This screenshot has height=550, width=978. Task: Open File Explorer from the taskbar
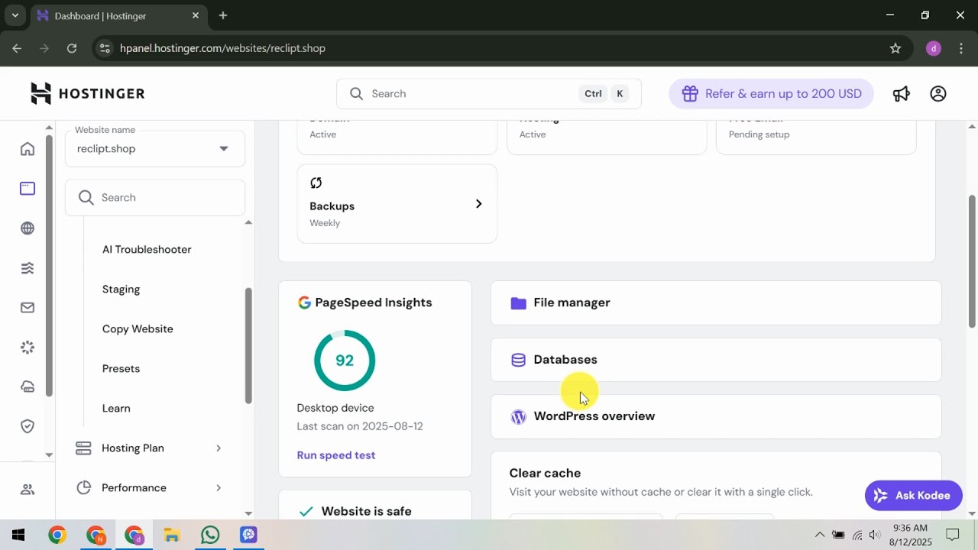[172, 535]
